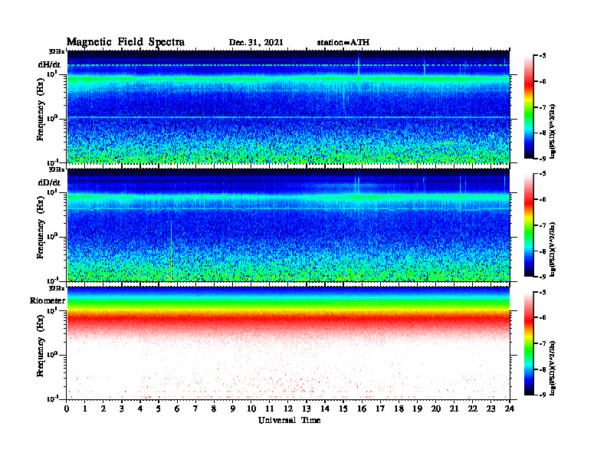Click hour "21" on the Universal Time axis
Viewport: 607px width, 469px height.
click(454, 409)
